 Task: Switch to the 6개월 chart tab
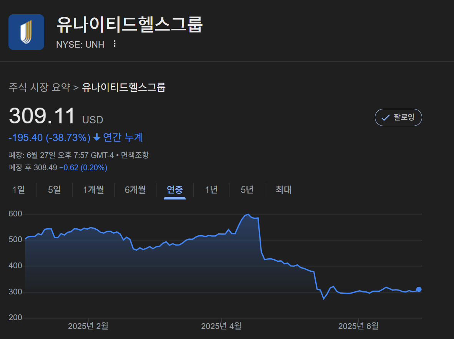click(x=135, y=189)
